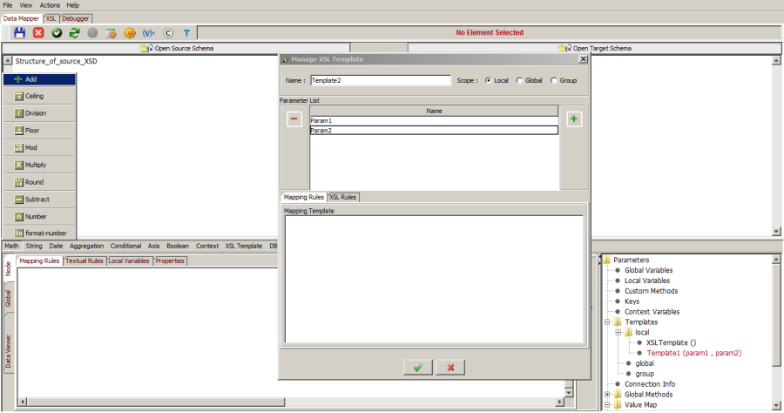Confirm template with green checkmark button
This screenshot has width=784, height=413.
point(418,368)
